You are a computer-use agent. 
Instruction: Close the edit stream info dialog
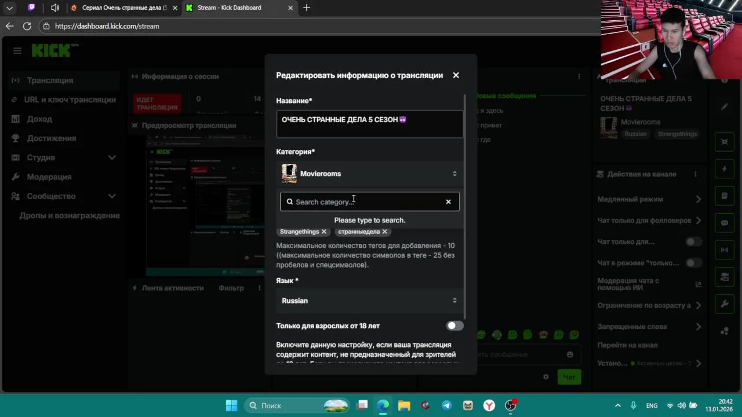(456, 75)
